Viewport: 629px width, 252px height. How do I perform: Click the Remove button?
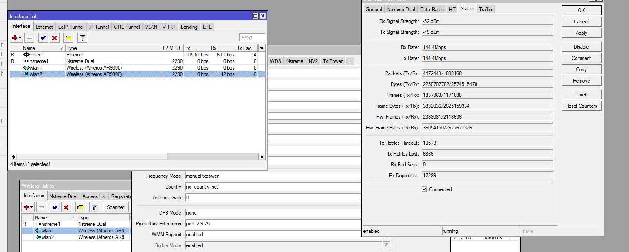[581, 81]
